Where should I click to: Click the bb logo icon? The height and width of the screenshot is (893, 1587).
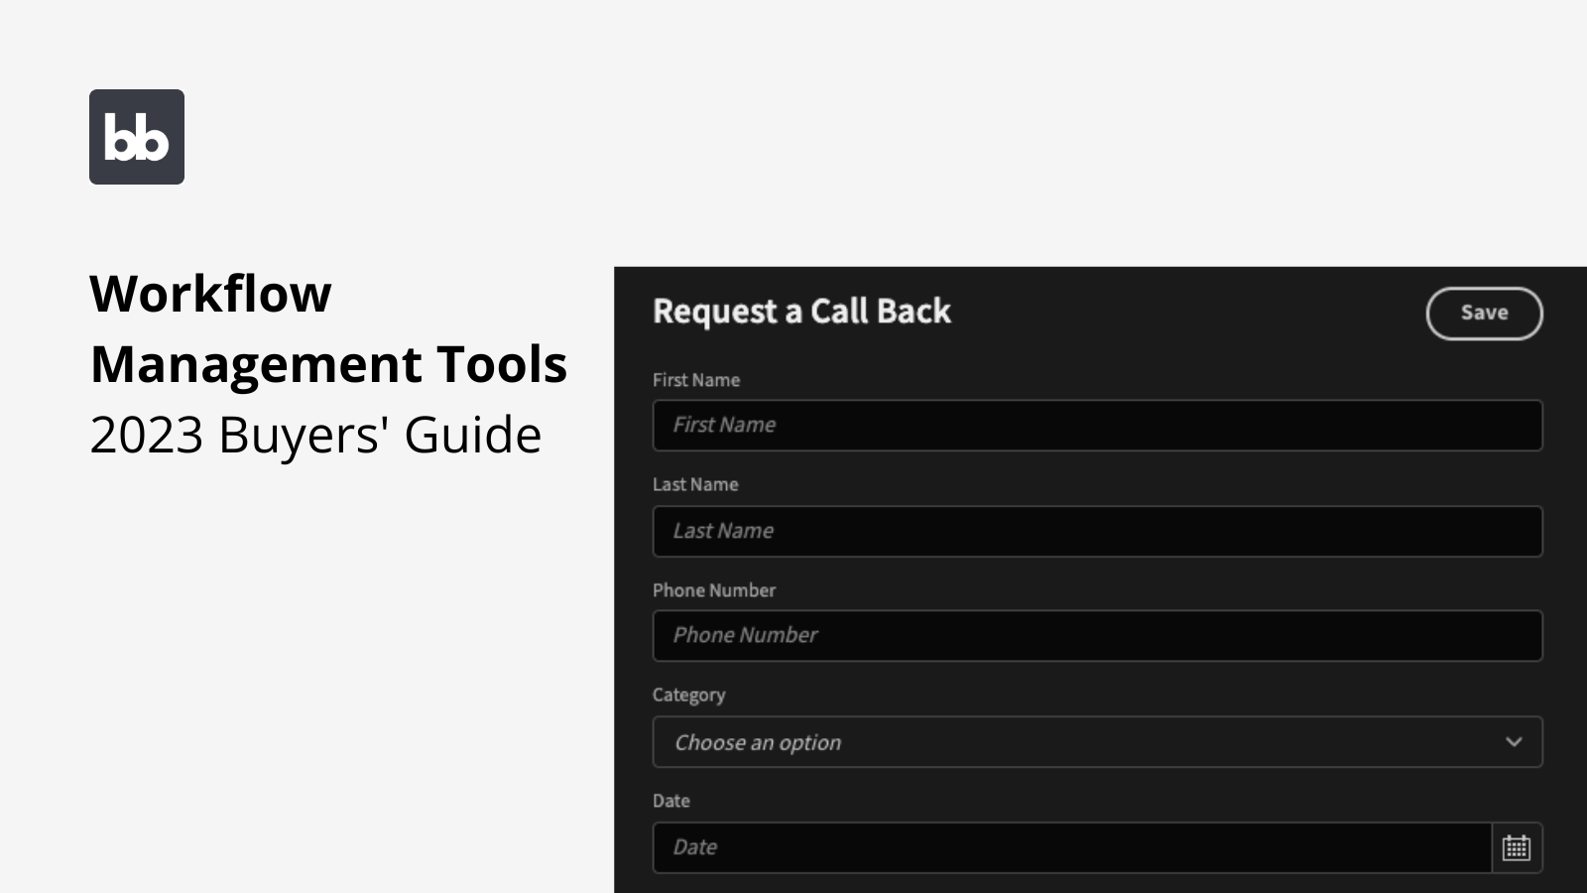point(136,136)
